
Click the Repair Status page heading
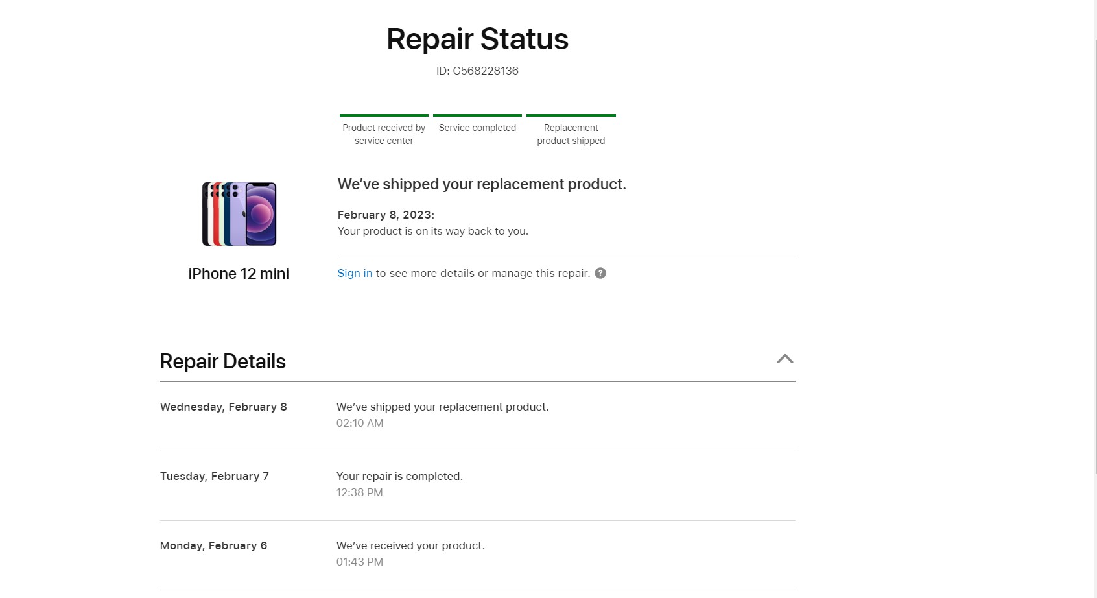point(477,39)
